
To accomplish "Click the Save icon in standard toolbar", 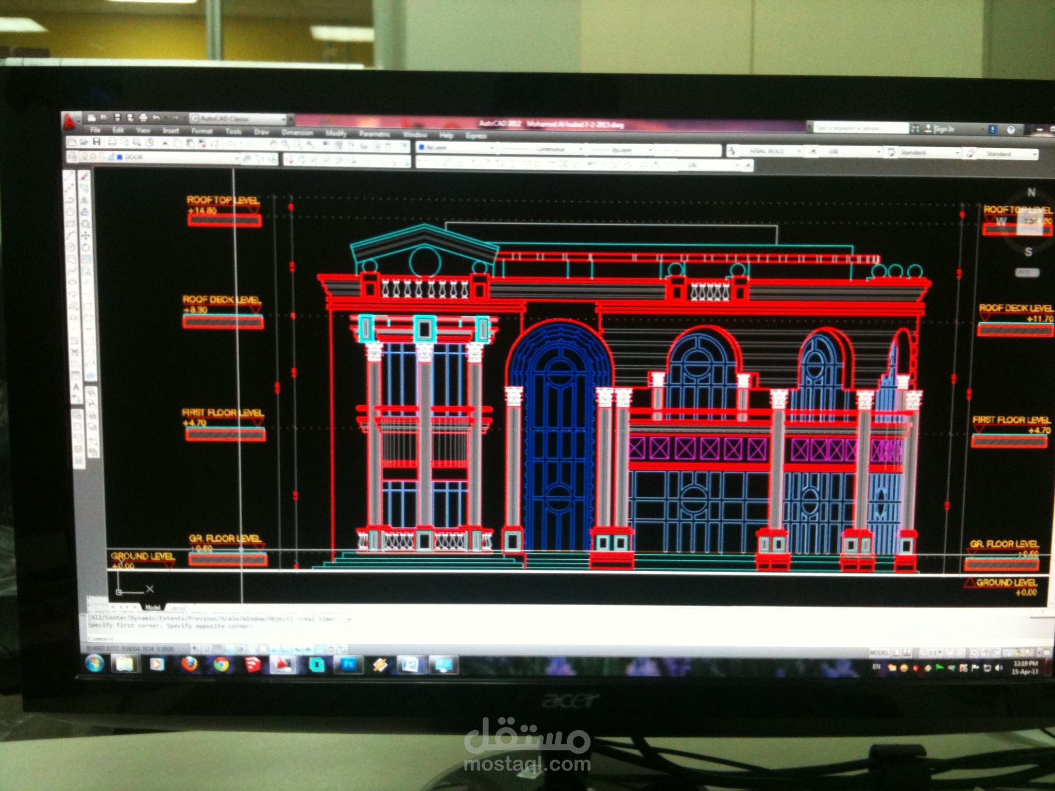I will [x=96, y=142].
